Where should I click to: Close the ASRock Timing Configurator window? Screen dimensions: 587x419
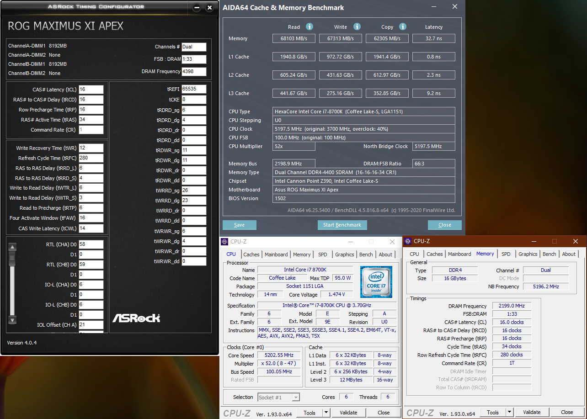[x=209, y=8]
